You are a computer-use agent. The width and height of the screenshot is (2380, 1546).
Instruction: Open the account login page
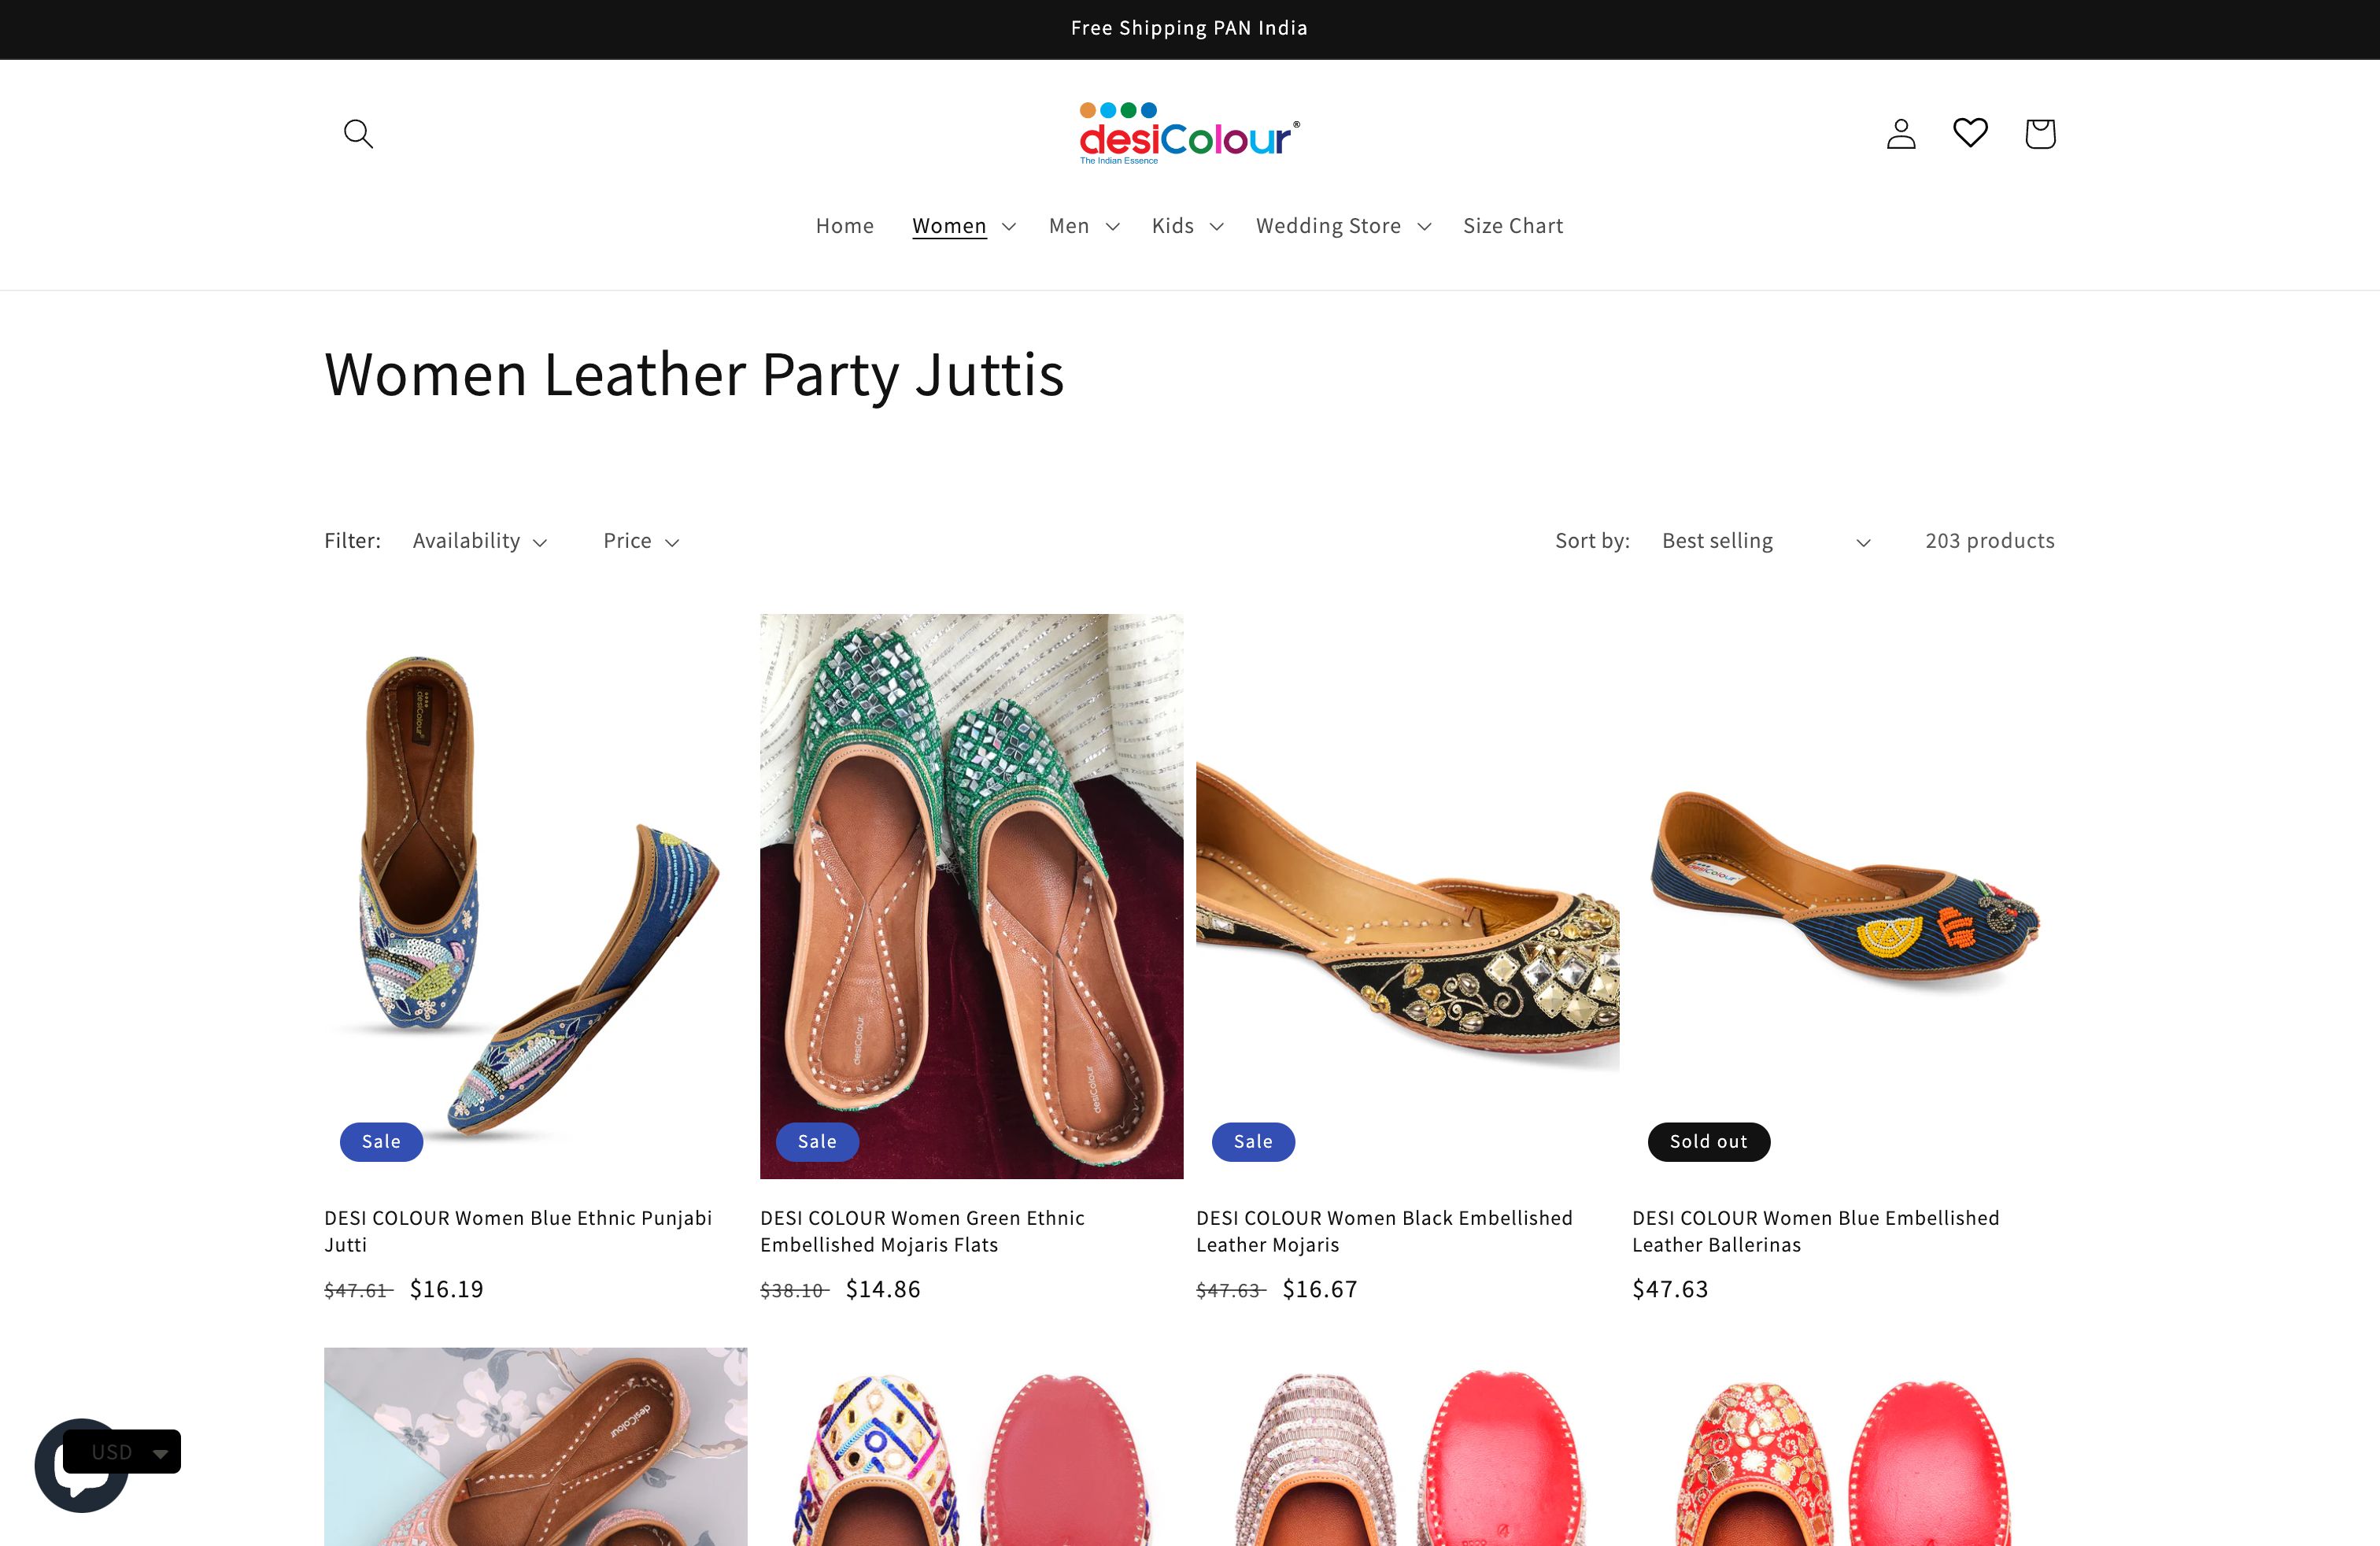1901,133
